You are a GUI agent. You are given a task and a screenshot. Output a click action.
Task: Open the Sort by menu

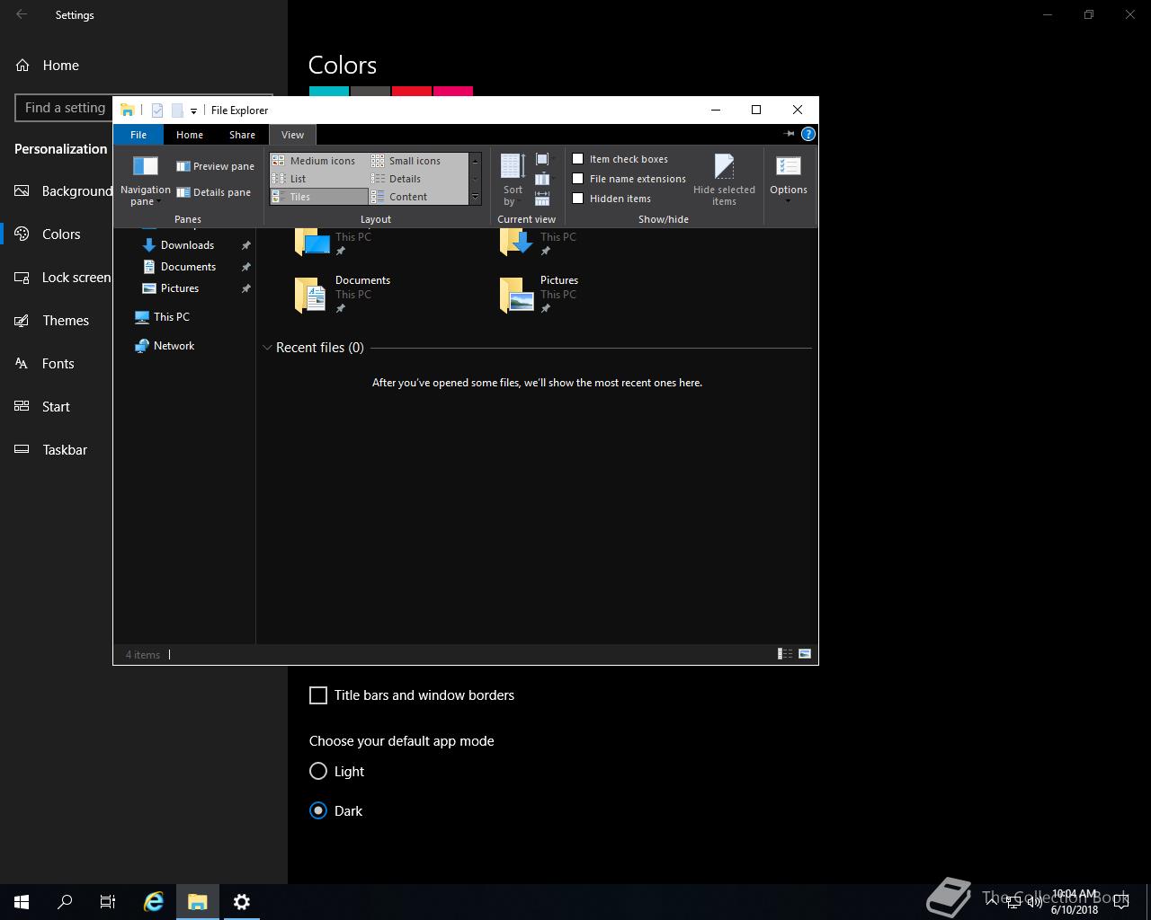click(513, 180)
